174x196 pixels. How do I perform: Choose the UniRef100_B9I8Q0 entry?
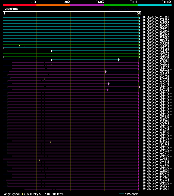coord(156,36)
